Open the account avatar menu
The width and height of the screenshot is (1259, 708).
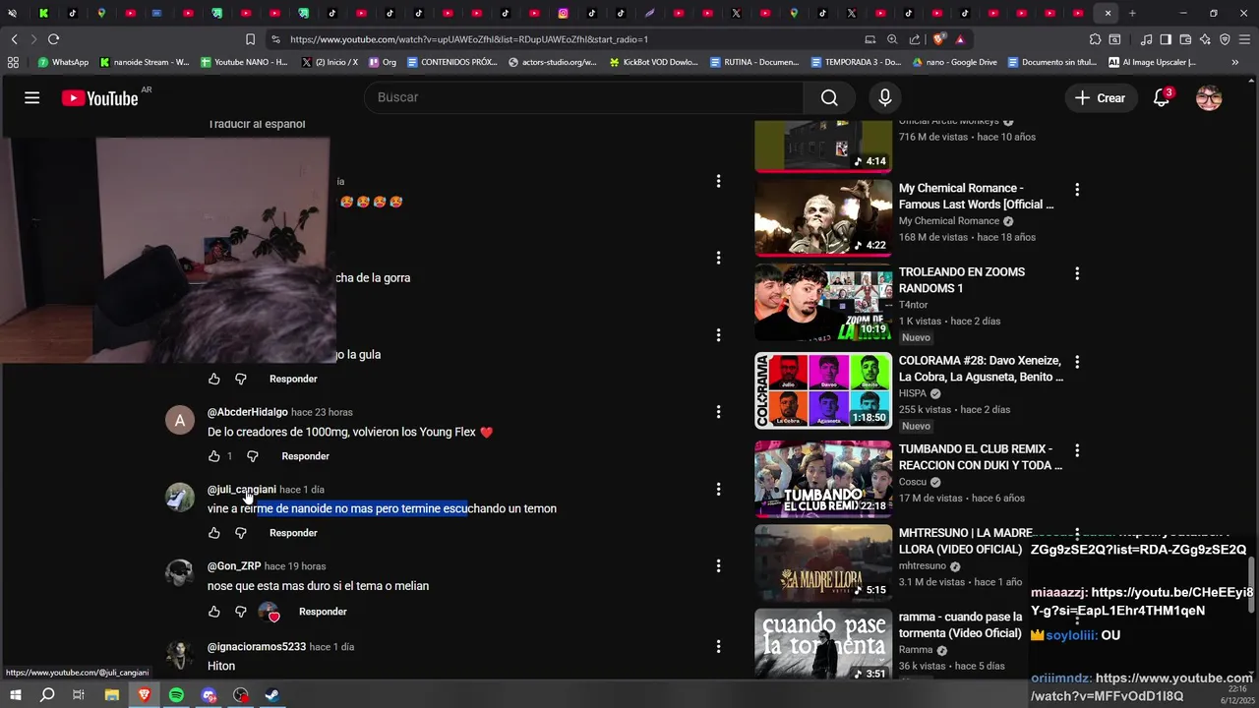(1209, 97)
